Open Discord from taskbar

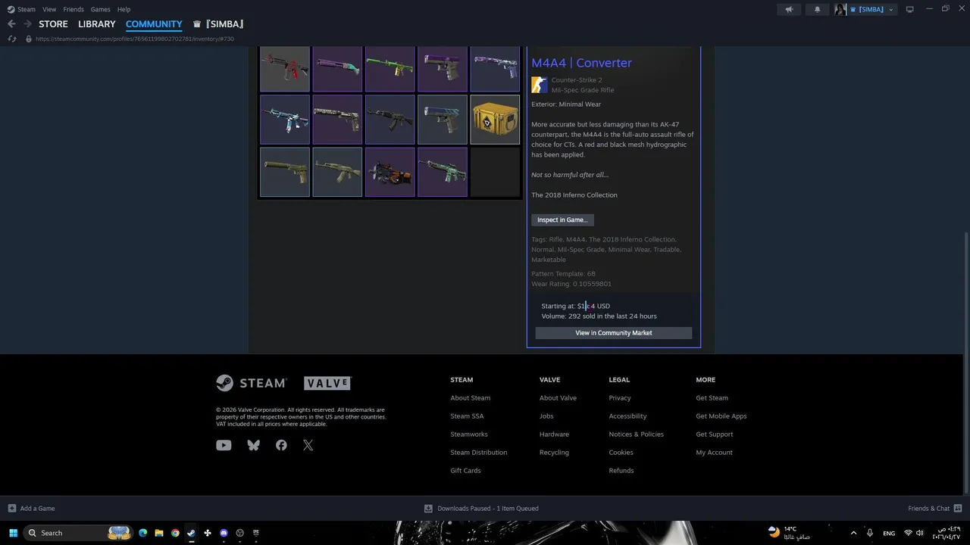pos(224,533)
